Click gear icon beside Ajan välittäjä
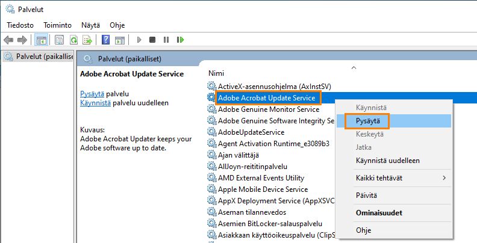This screenshot has height=243, width=477. tap(212, 155)
